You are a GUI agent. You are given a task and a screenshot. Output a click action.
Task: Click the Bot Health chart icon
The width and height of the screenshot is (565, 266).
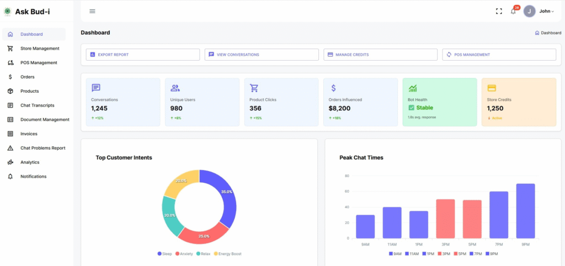413,88
